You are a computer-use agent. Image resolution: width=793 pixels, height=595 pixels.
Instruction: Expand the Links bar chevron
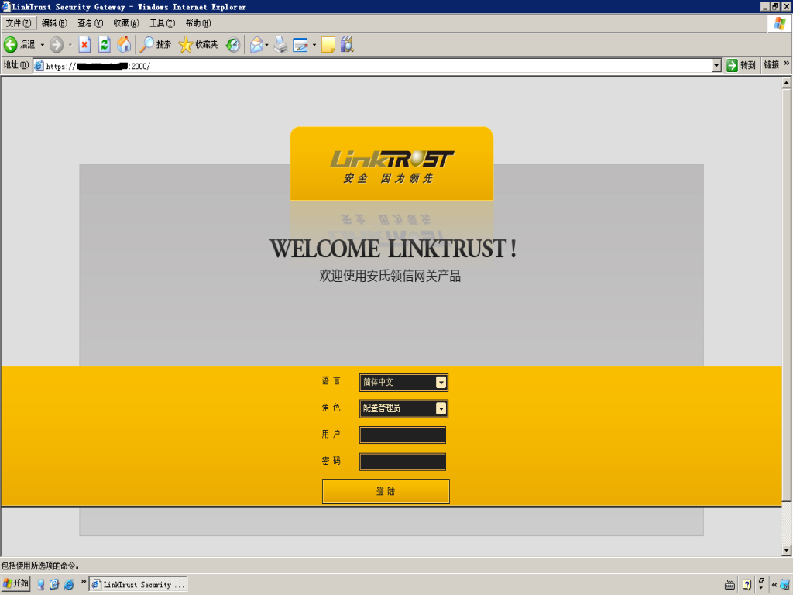tap(787, 64)
